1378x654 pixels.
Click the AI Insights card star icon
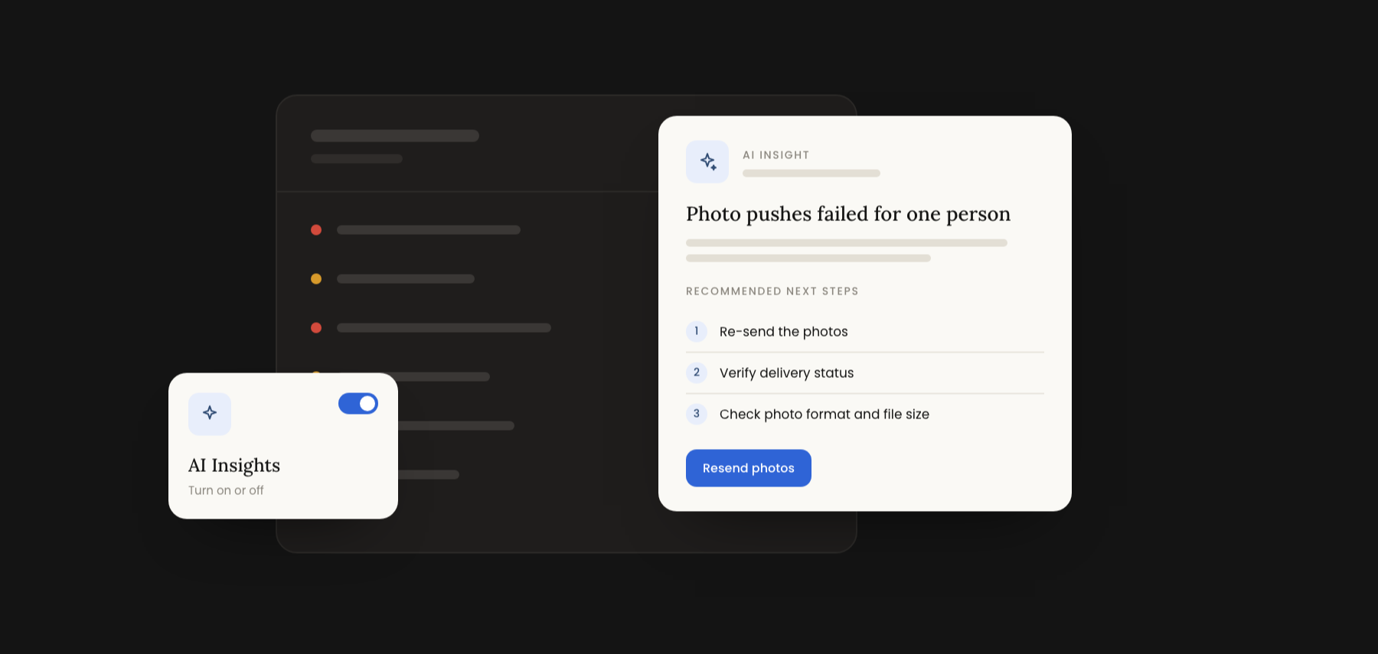click(210, 414)
